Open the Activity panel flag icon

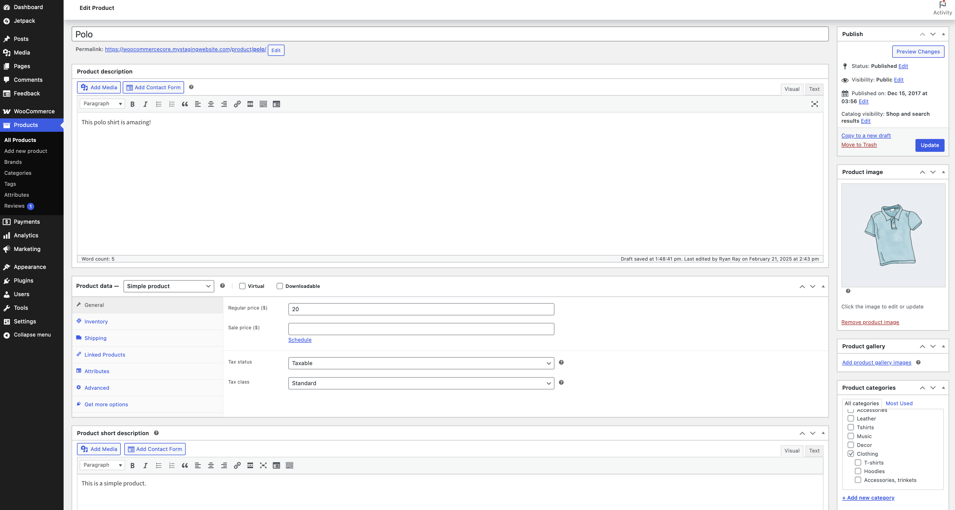click(942, 5)
